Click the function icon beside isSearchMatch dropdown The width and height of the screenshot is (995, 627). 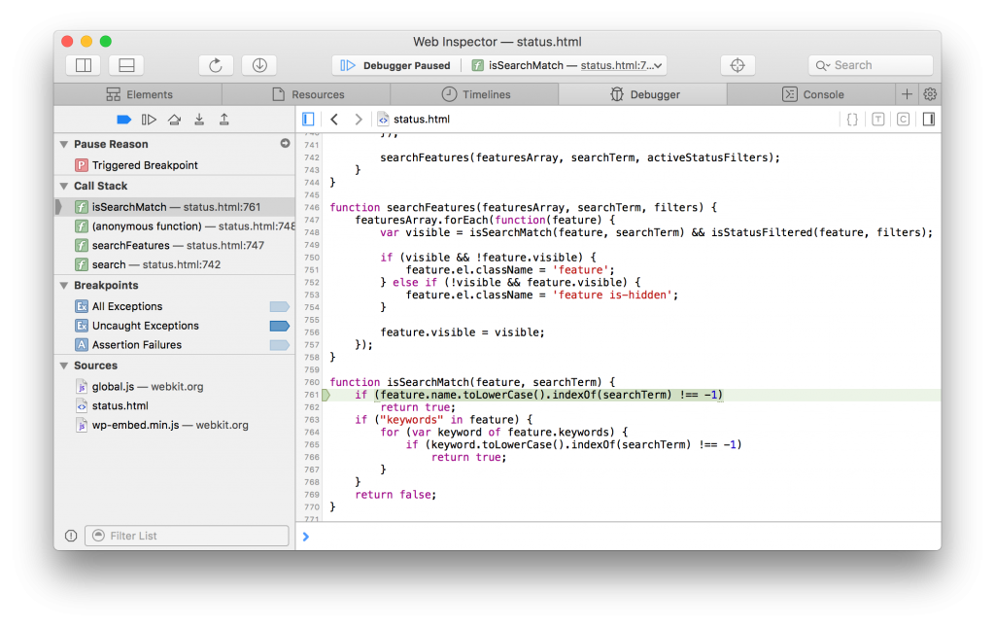(x=478, y=65)
